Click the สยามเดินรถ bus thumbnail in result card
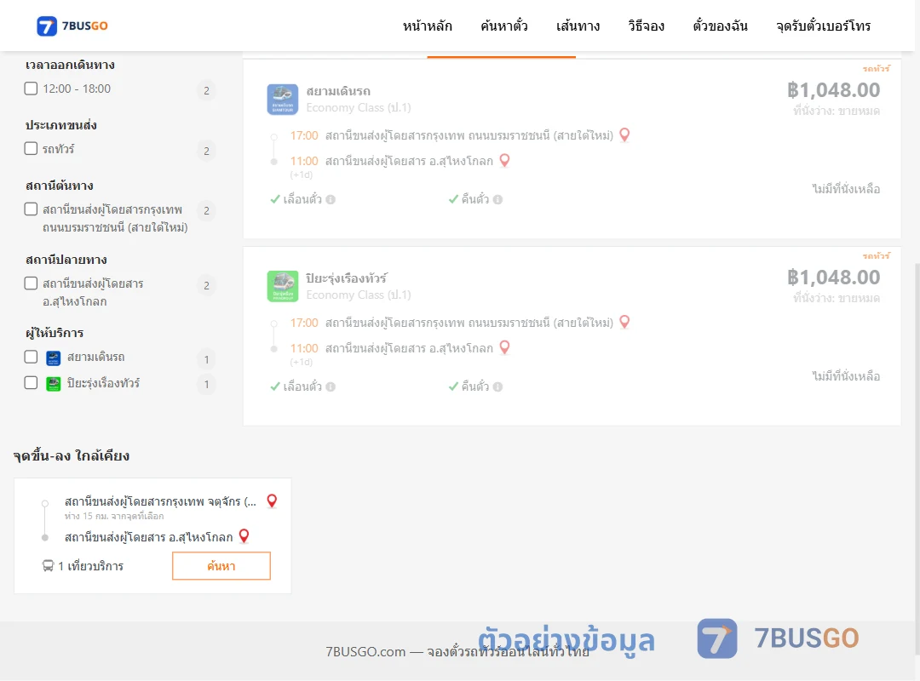Viewport: 920px width, 681px height. (x=283, y=99)
